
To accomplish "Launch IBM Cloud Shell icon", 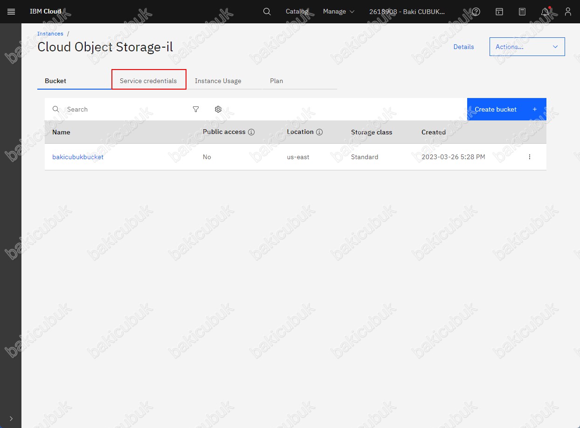I will (x=499, y=12).
